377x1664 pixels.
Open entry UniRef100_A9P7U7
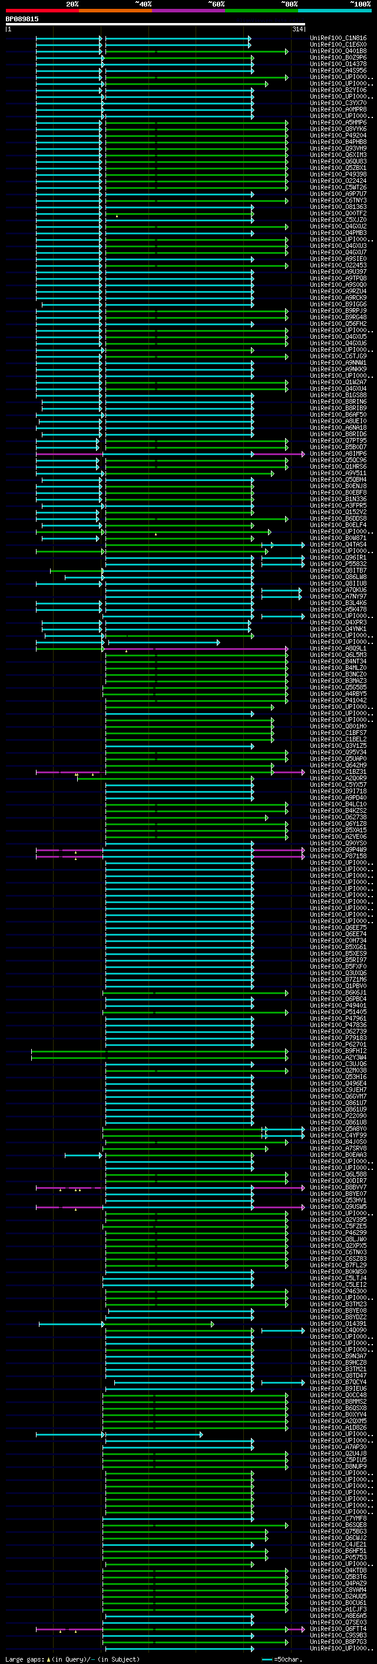coord(338,194)
